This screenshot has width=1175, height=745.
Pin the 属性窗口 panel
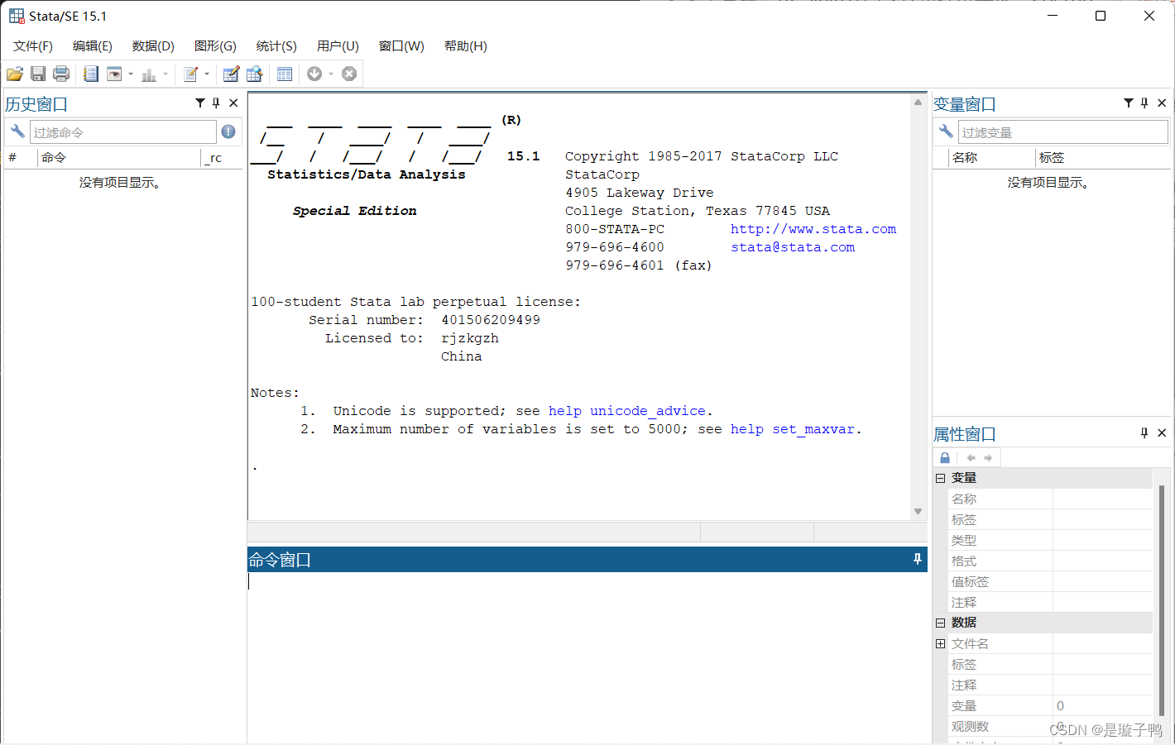[x=1144, y=433]
